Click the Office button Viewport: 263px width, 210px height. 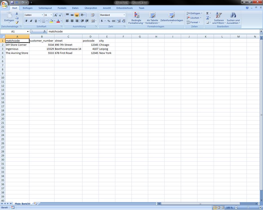click(5, 4)
